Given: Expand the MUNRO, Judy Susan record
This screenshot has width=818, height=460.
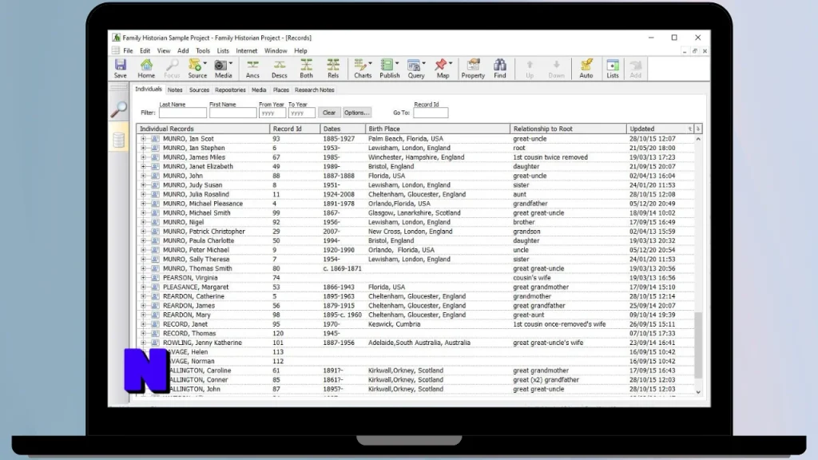Looking at the screenshot, I should click(144, 185).
